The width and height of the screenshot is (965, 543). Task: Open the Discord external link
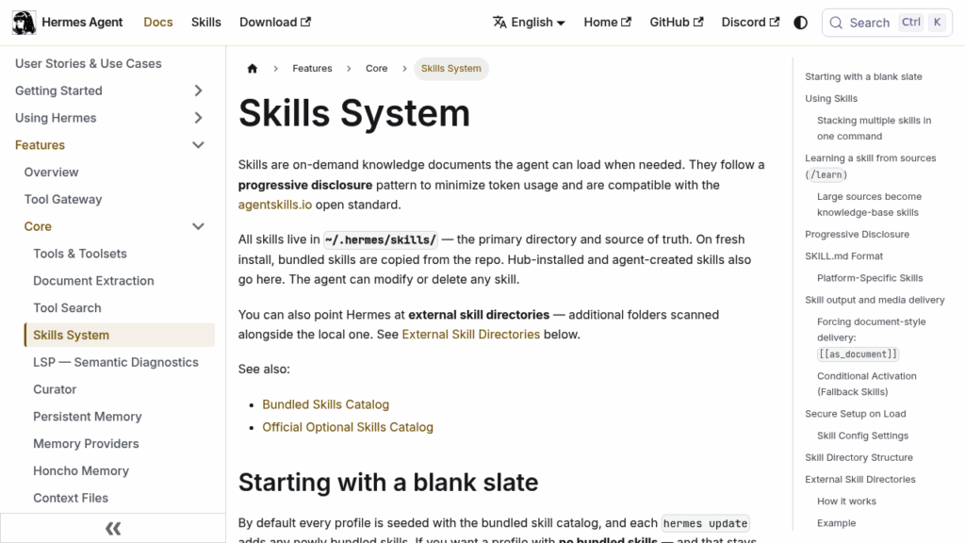[x=750, y=23]
